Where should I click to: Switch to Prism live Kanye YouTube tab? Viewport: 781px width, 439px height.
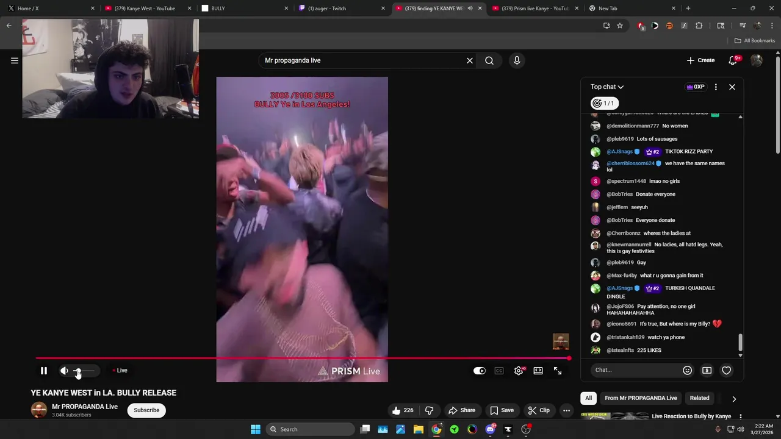[534, 9]
